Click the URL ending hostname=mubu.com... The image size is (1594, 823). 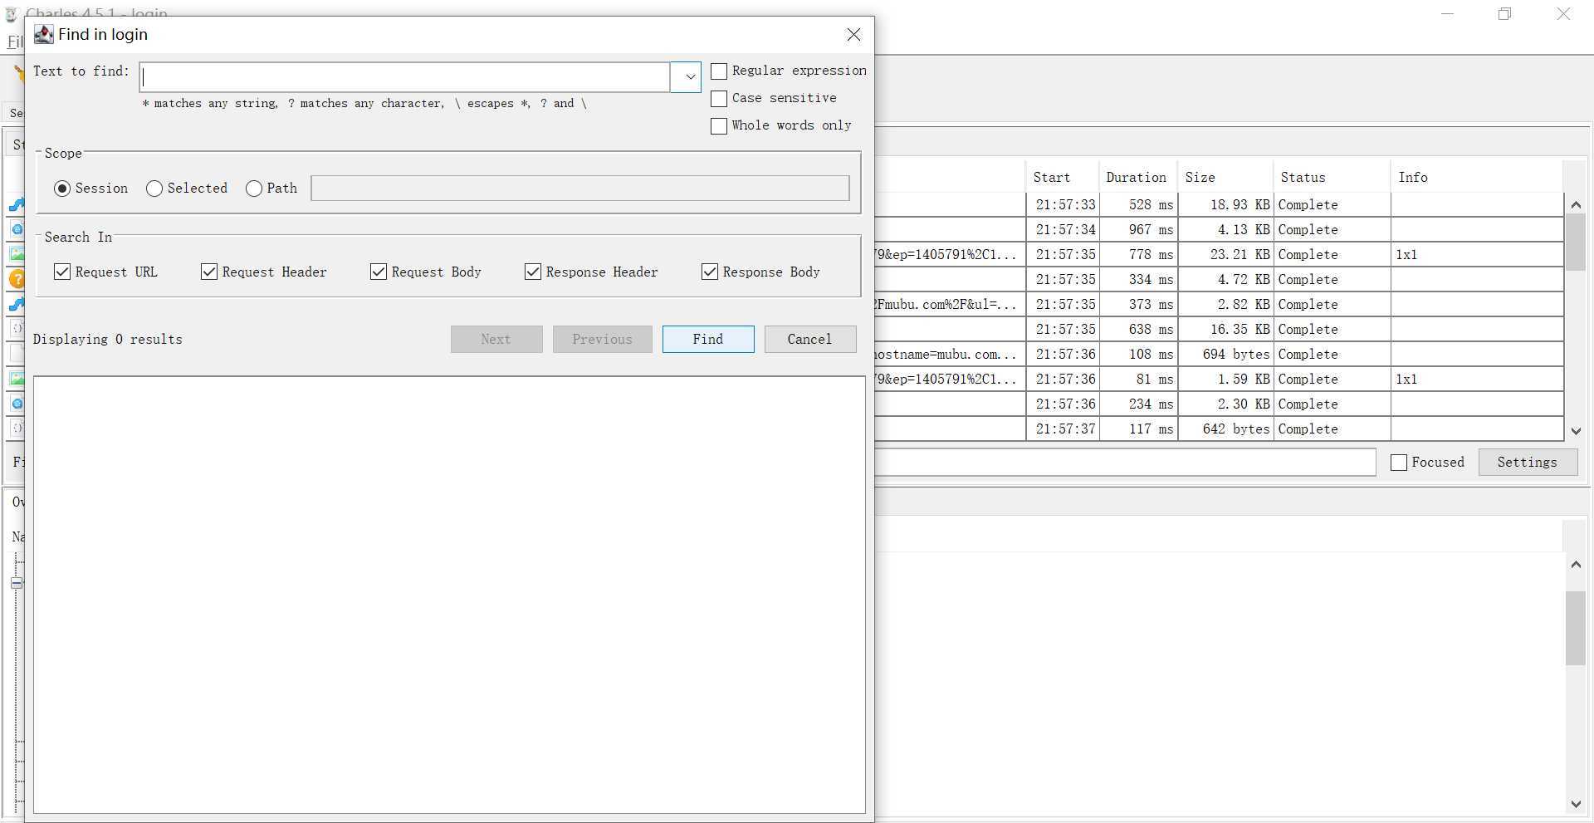click(x=946, y=354)
